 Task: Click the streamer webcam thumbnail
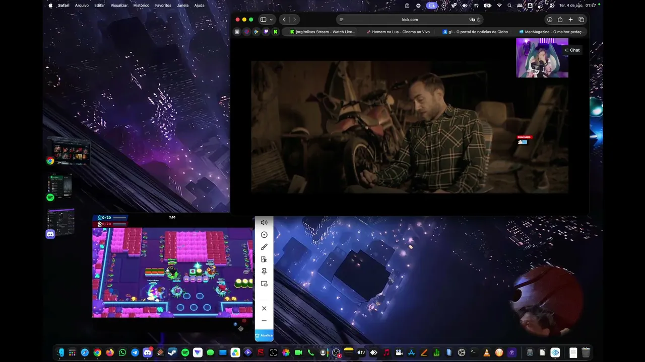click(x=542, y=58)
